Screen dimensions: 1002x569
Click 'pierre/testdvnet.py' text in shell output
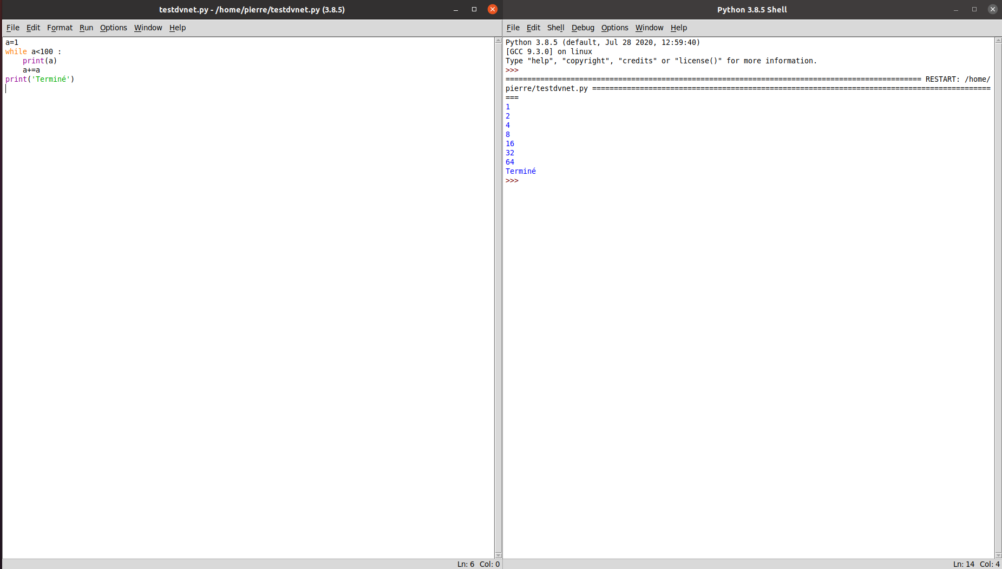pos(547,88)
